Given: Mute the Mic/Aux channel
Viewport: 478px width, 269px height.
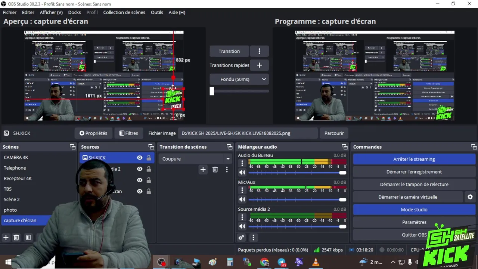Looking at the screenshot, I should pyautogui.click(x=242, y=200).
